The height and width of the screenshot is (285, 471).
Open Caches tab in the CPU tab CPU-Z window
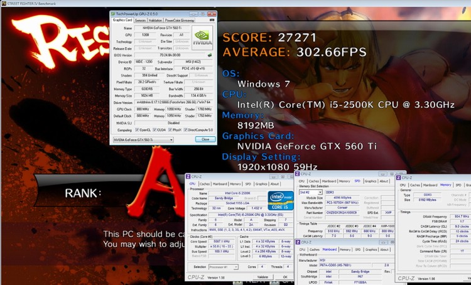[x=205, y=184]
